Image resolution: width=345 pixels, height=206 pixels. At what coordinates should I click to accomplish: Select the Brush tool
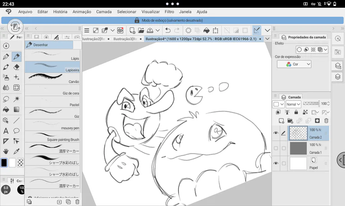tap(6, 67)
